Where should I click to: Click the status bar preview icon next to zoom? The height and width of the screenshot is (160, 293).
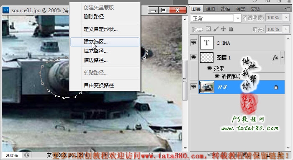(x=27, y=155)
